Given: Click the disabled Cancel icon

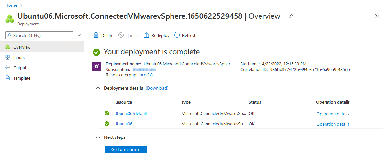Looking at the screenshot, I should point(121,35).
